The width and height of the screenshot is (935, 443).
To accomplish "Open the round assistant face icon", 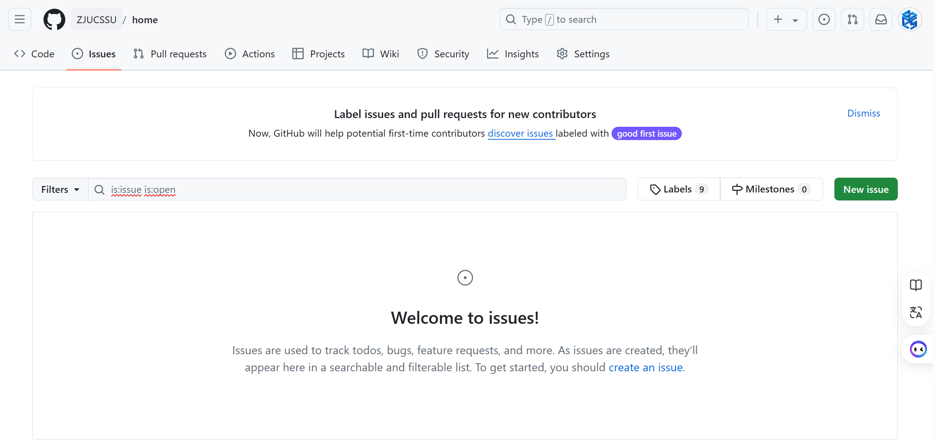I will [x=918, y=349].
